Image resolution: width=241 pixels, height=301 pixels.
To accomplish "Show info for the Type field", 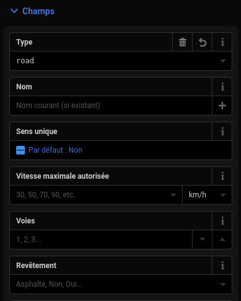I will (x=222, y=42).
